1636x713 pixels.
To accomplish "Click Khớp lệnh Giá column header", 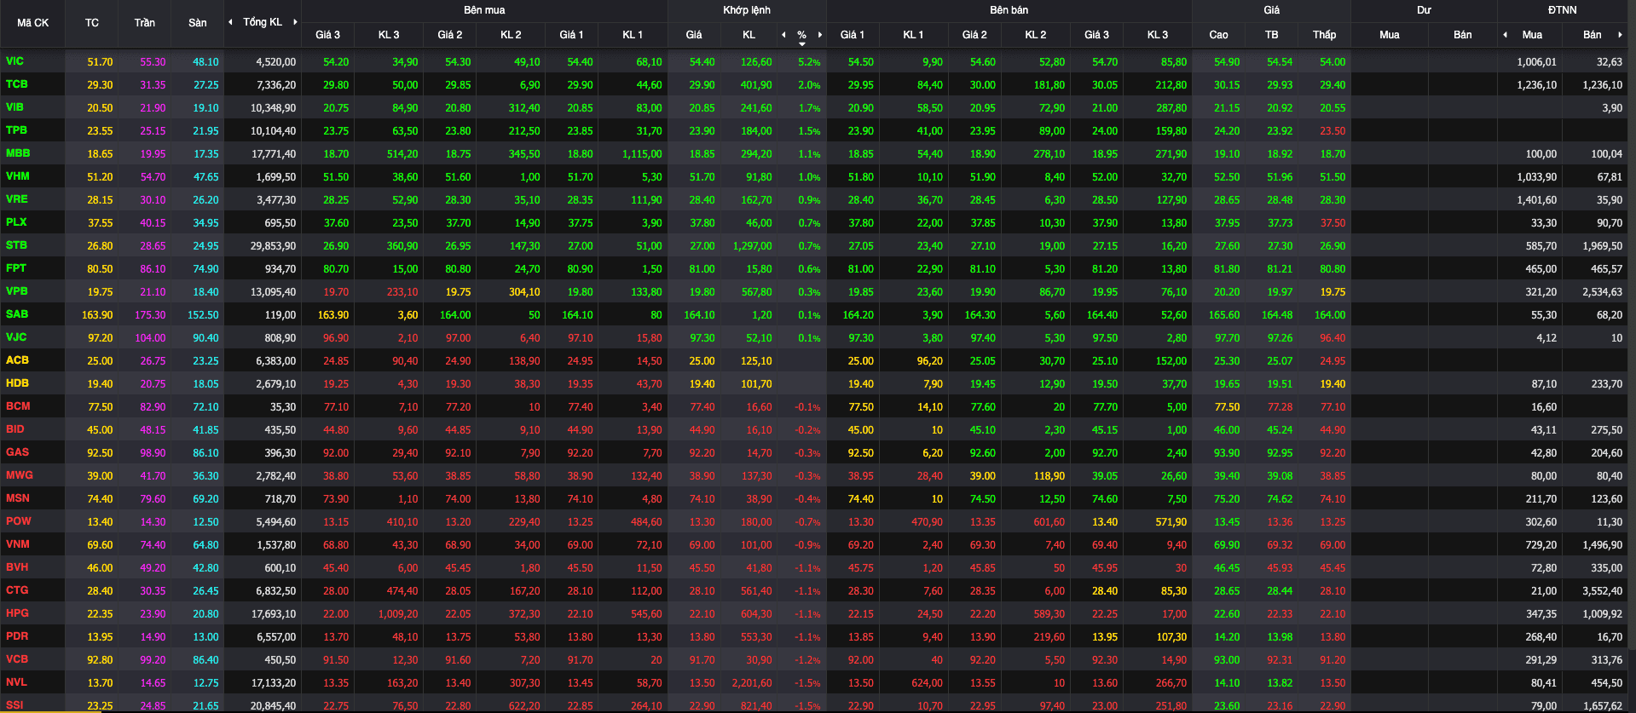I will click(694, 35).
